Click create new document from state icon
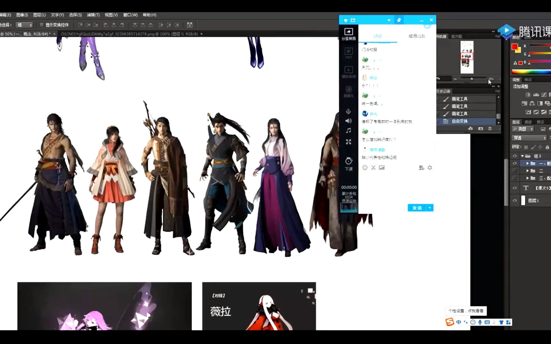The width and height of the screenshot is (551, 344). pos(470,128)
